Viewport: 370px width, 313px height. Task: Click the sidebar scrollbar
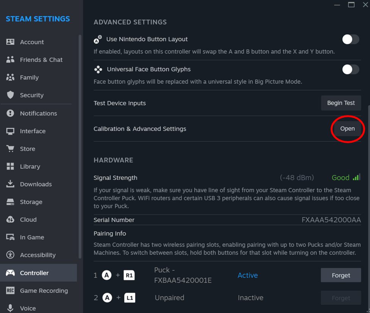80,146
